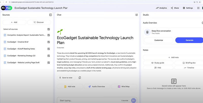Viewport: 203px width, 103px height.
Task: Uncheck the EcoGadget - Marketing Strategy Q3 source
Action: click(x=49, y=56)
